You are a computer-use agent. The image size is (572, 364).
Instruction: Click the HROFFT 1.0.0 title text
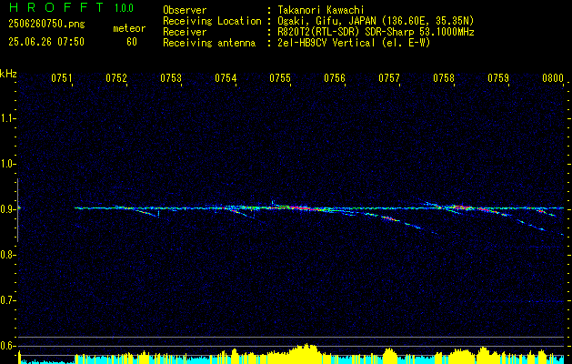[x=71, y=7]
